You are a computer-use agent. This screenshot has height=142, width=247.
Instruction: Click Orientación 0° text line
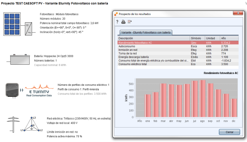63,27
